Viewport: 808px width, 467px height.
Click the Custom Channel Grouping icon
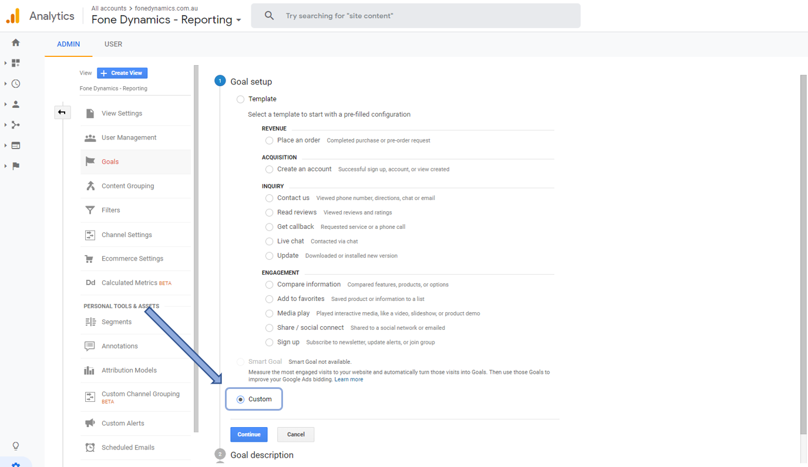click(x=90, y=397)
